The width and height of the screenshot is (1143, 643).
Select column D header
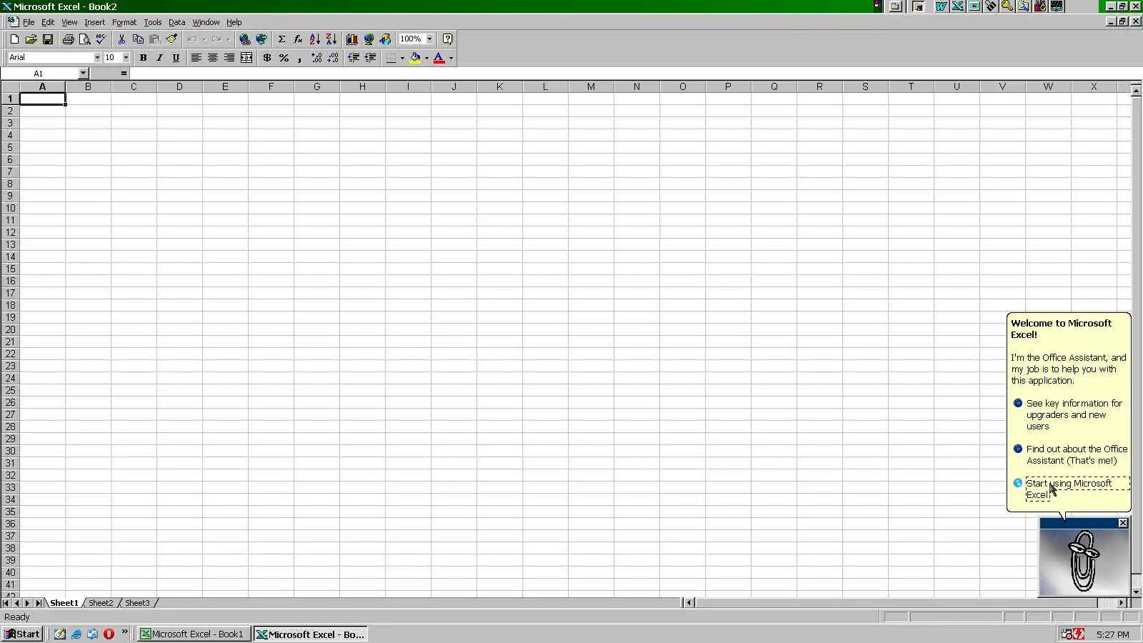[x=179, y=86]
